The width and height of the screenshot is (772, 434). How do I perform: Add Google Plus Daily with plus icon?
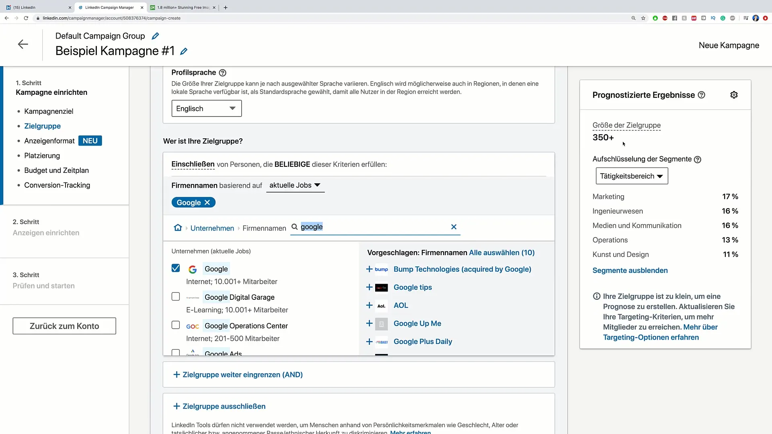(369, 342)
